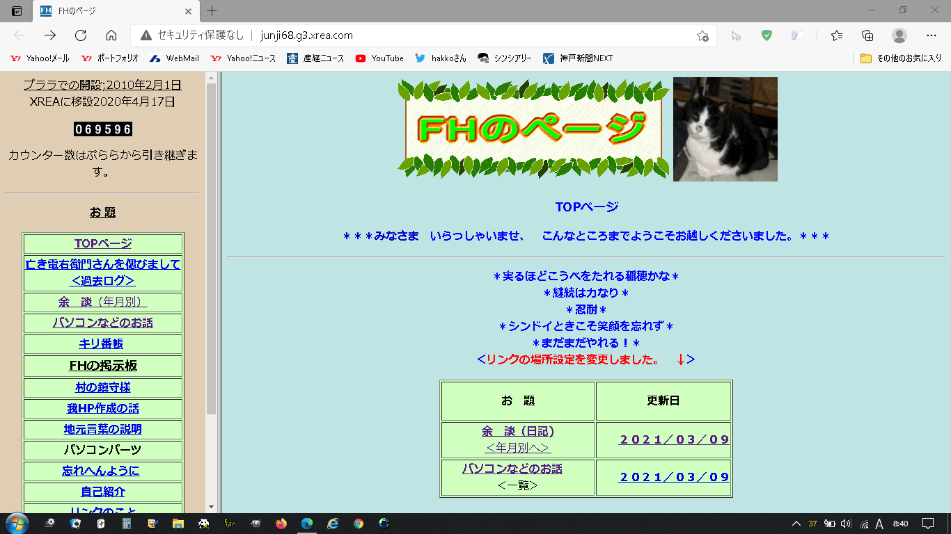Open the FFFTP taskbar icon
The width and height of the screenshot is (951, 534).
pyautogui.click(x=229, y=524)
